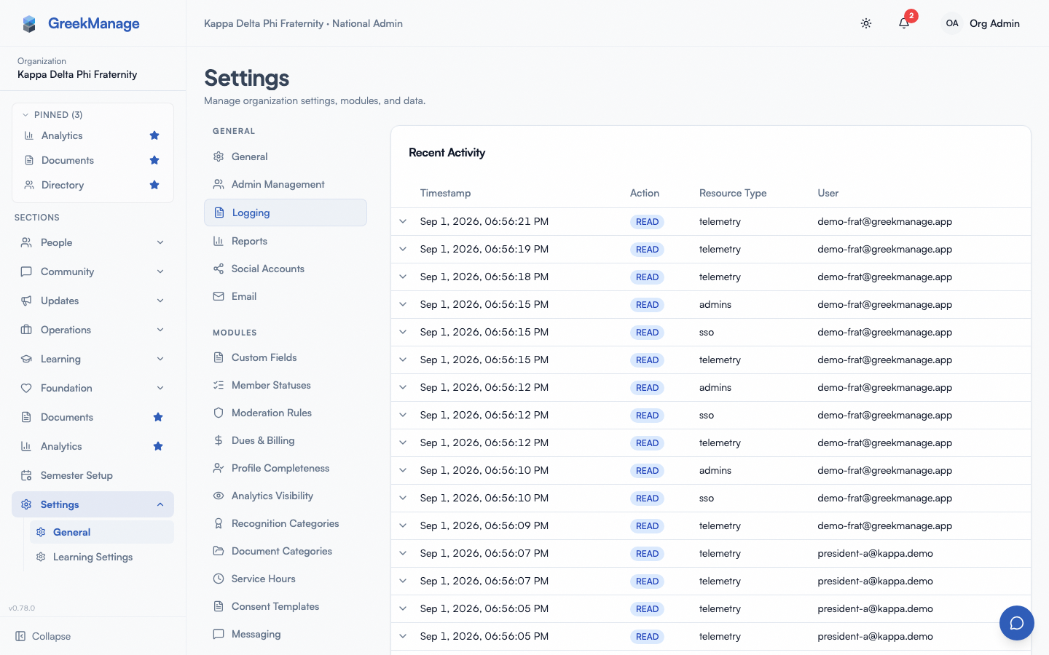Unpin Analytics in the pinned list

pyautogui.click(x=154, y=135)
